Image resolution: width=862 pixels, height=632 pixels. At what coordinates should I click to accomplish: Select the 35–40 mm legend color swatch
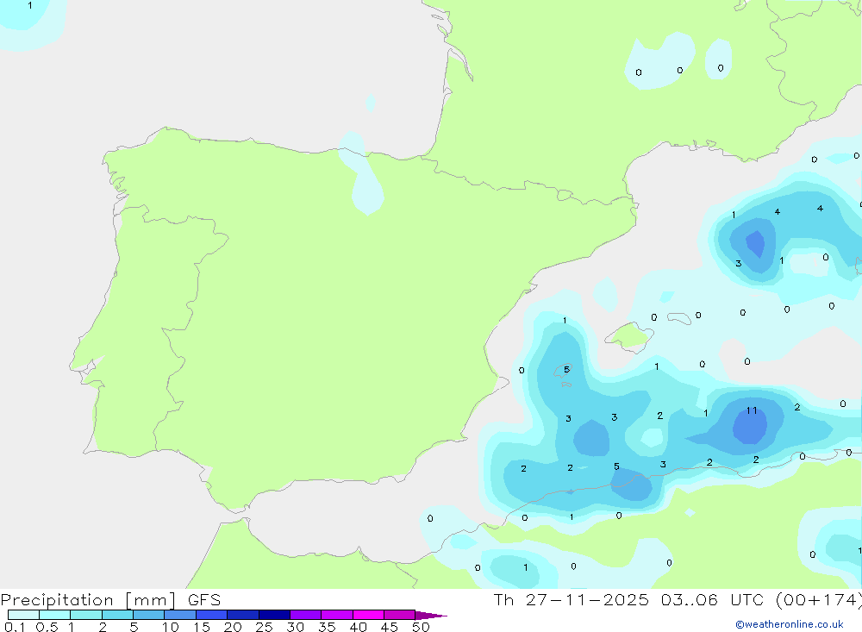337,615
